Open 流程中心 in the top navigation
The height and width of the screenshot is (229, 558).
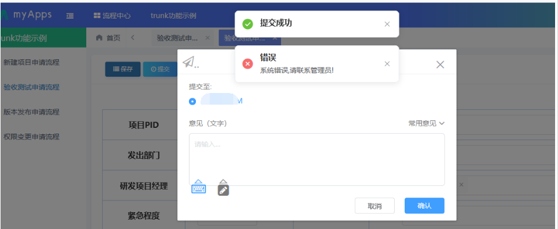pos(112,16)
